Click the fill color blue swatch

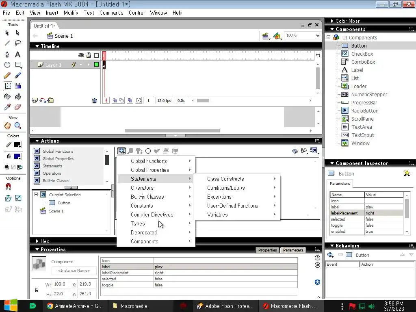tap(17, 156)
